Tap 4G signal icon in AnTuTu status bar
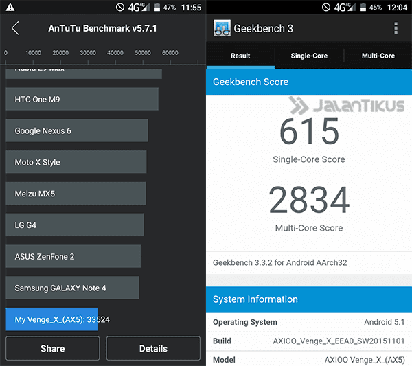Viewport: 412px width, 366px height. coord(139,7)
